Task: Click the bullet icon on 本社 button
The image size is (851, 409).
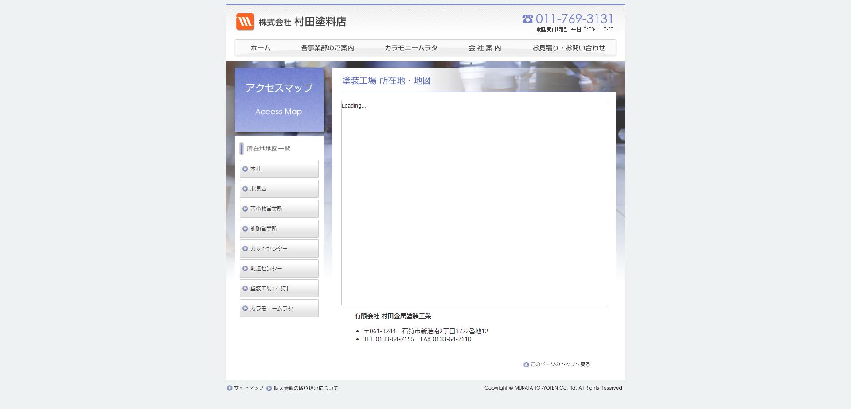Action: coord(245,169)
